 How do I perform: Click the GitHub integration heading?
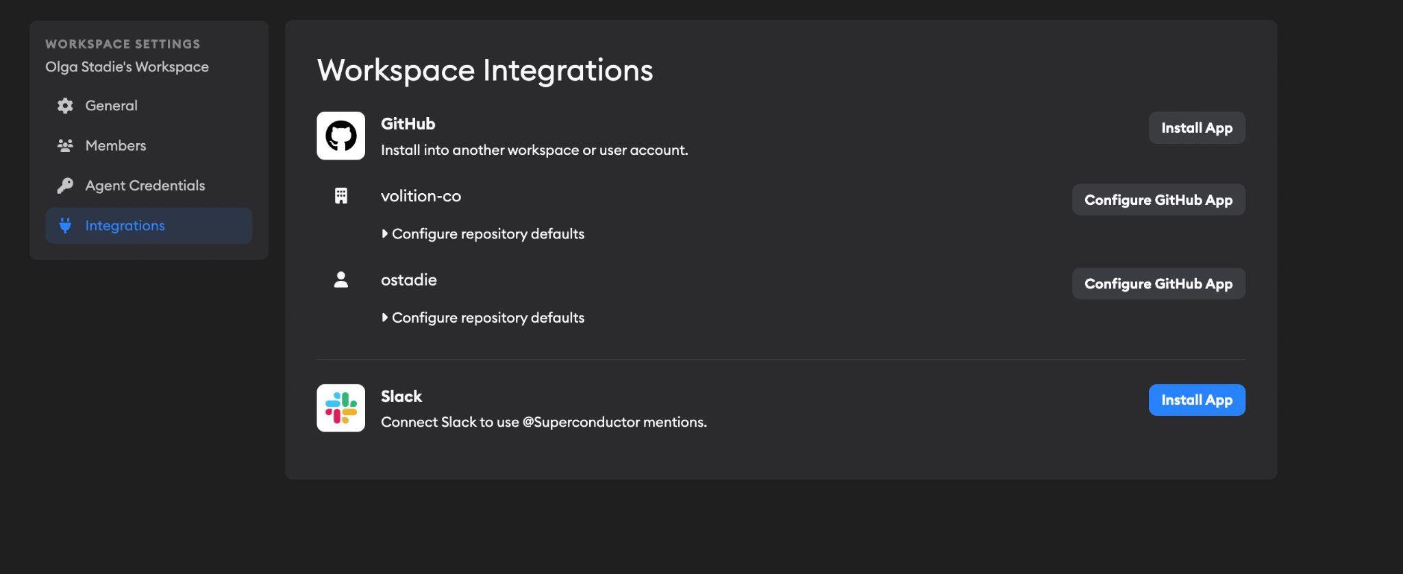pos(408,124)
